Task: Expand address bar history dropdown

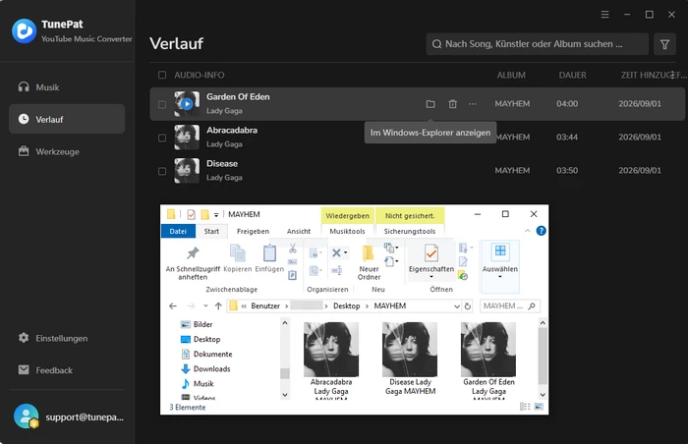Action: [x=457, y=306]
